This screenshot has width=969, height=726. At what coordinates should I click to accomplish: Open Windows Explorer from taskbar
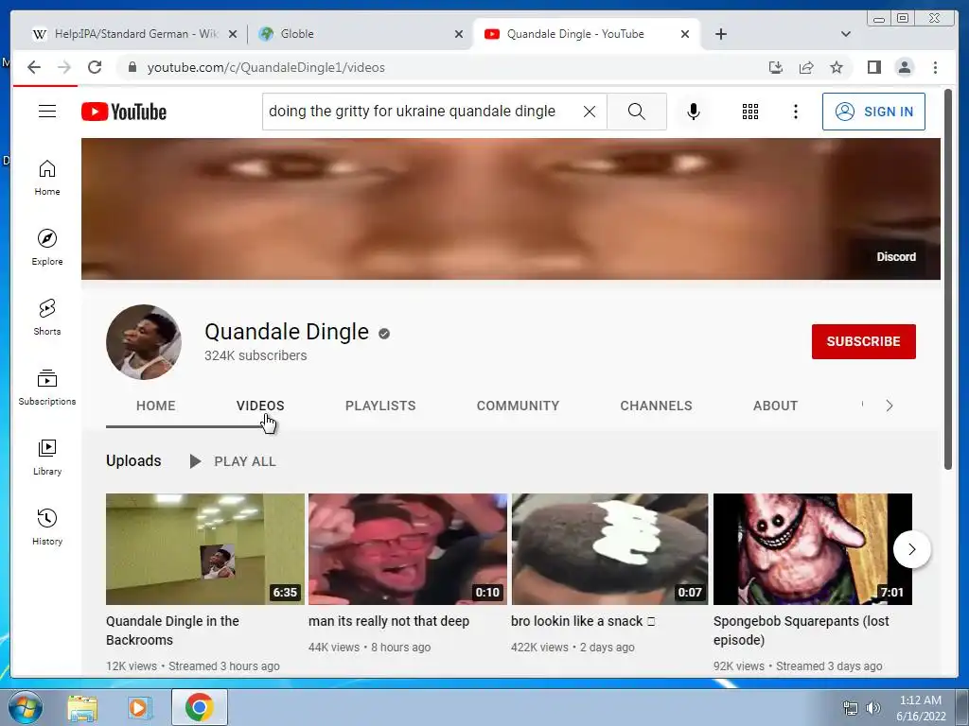coord(82,707)
